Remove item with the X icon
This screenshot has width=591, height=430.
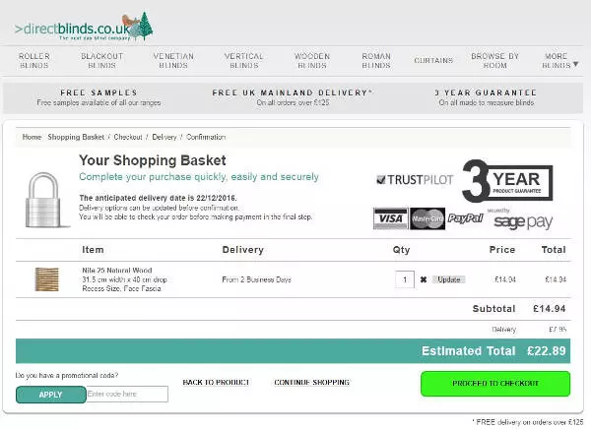click(x=424, y=279)
